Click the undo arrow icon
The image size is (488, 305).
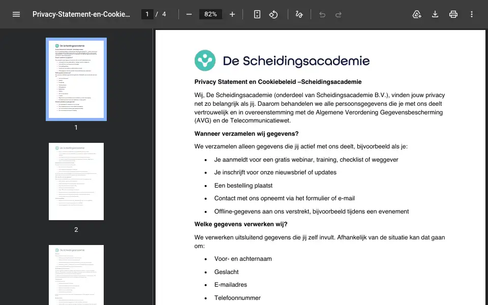coord(322,14)
